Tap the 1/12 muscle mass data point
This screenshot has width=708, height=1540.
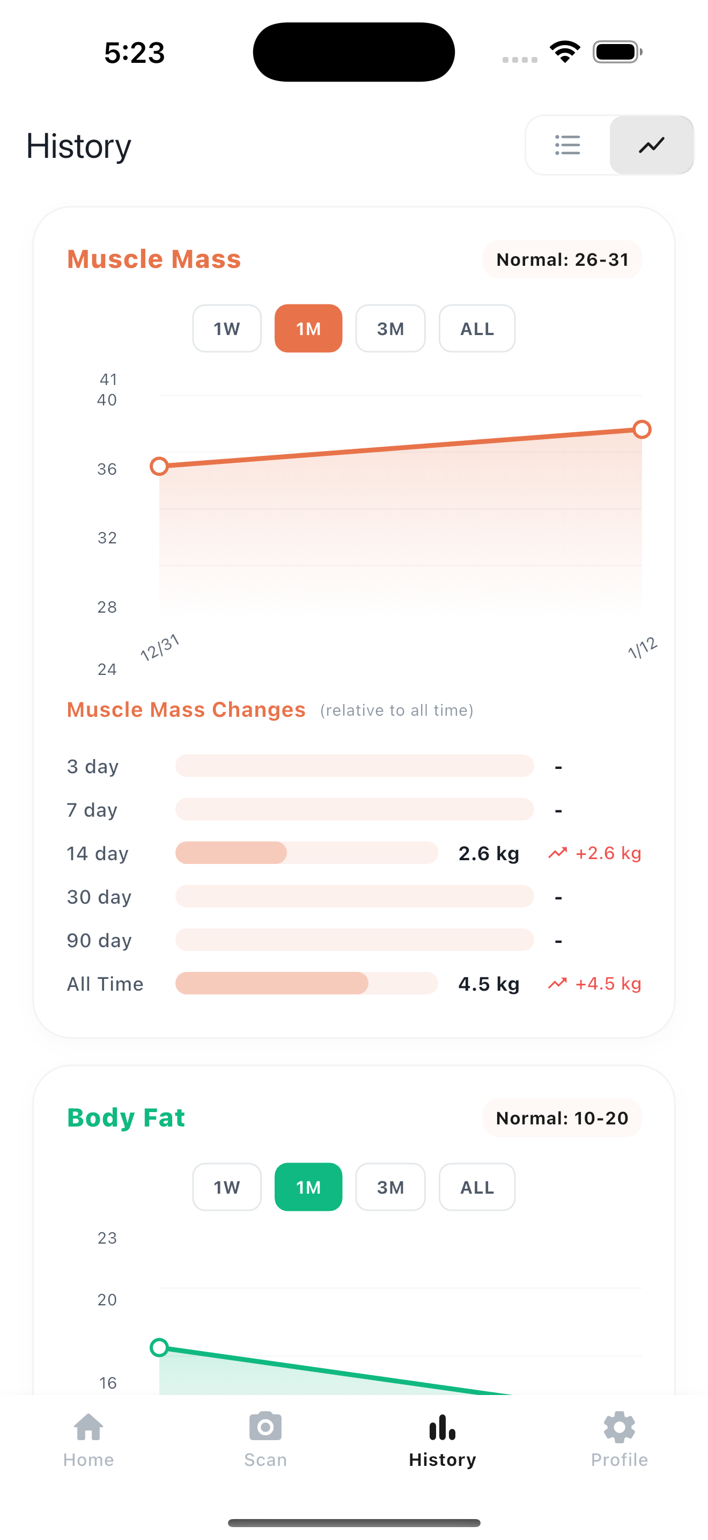[x=641, y=429]
